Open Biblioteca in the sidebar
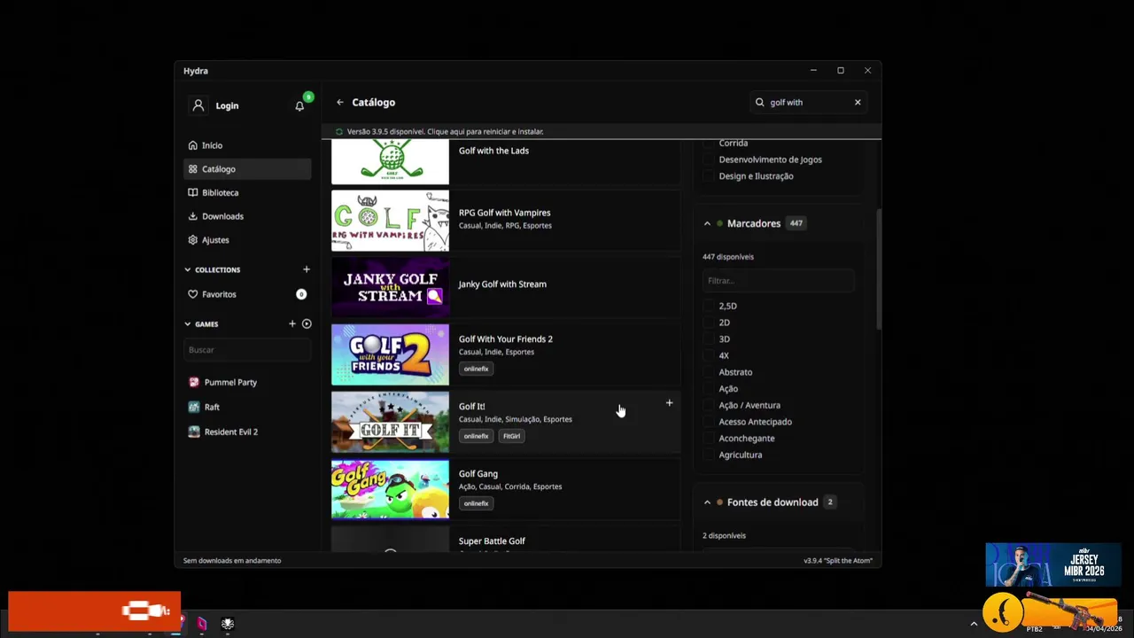This screenshot has height=638, width=1134. pyautogui.click(x=247, y=192)
